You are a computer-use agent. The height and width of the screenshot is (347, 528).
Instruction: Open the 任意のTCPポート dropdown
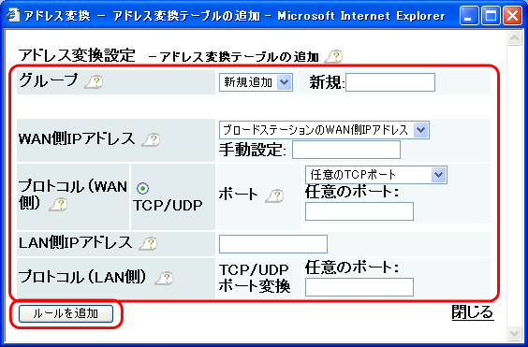(376, 175)
